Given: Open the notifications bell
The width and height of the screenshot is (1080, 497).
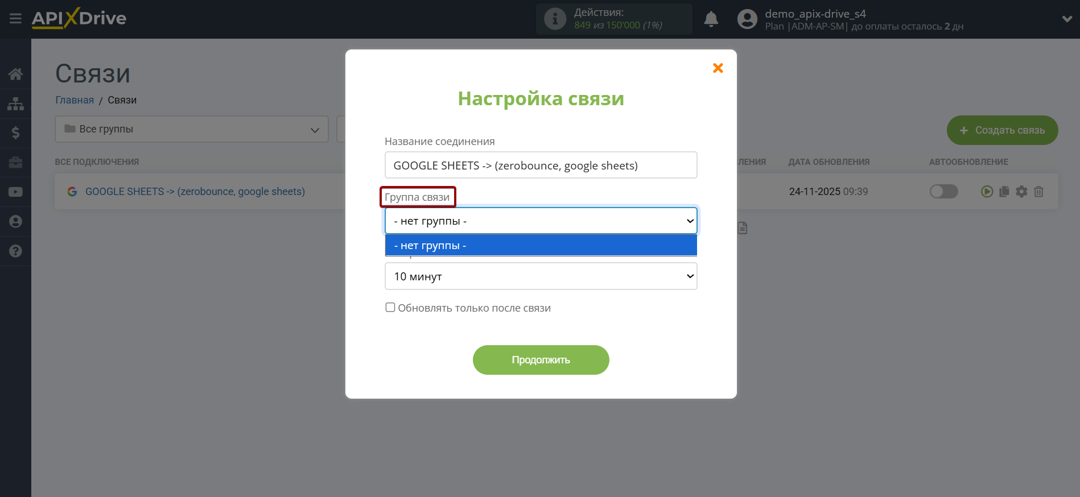Looking at the screenshot, I should (x=711, y=19).
